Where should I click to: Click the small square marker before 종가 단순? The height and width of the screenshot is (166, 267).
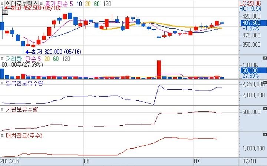[41, 3]
